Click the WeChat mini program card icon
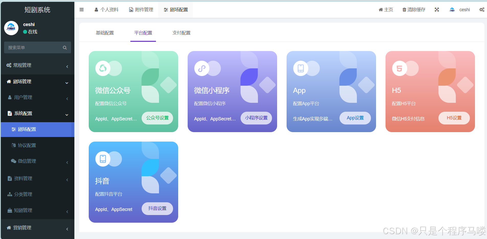The height and width of the screenshot is (239, 487). [x=202, y=68]
